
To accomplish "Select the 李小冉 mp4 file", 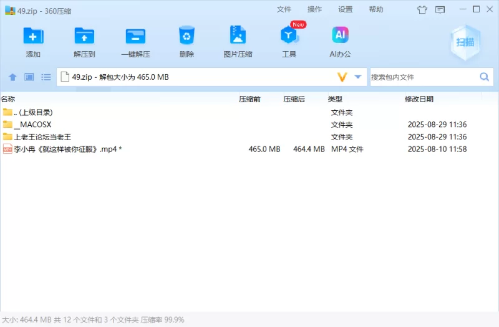I will coord(249,149).
